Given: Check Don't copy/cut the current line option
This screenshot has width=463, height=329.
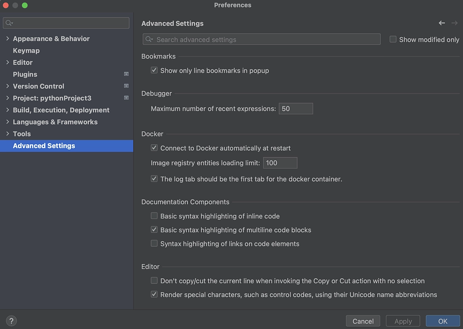Looking at the screenshot, I should 154,281.
